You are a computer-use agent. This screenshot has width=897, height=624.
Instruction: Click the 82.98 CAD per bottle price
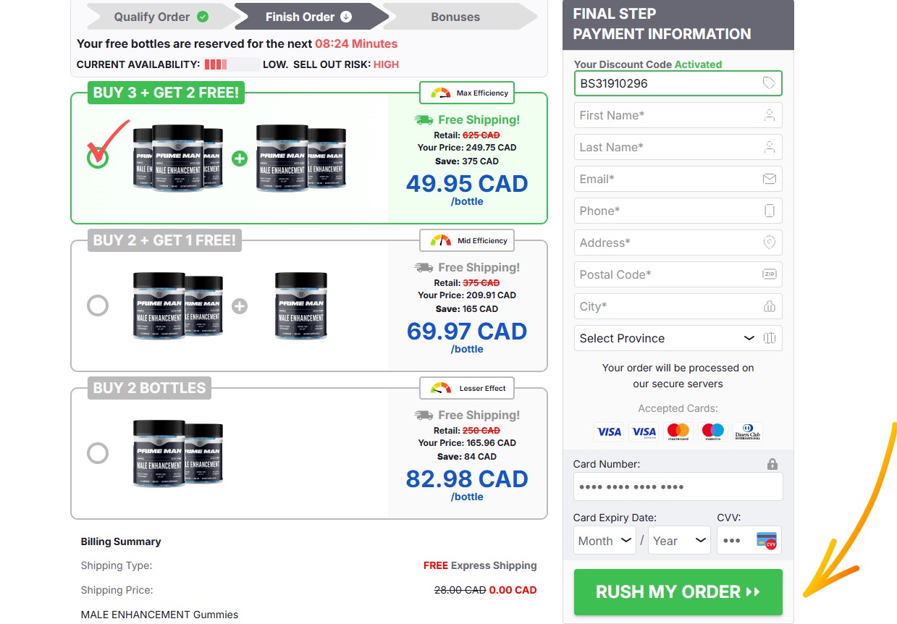467,479
